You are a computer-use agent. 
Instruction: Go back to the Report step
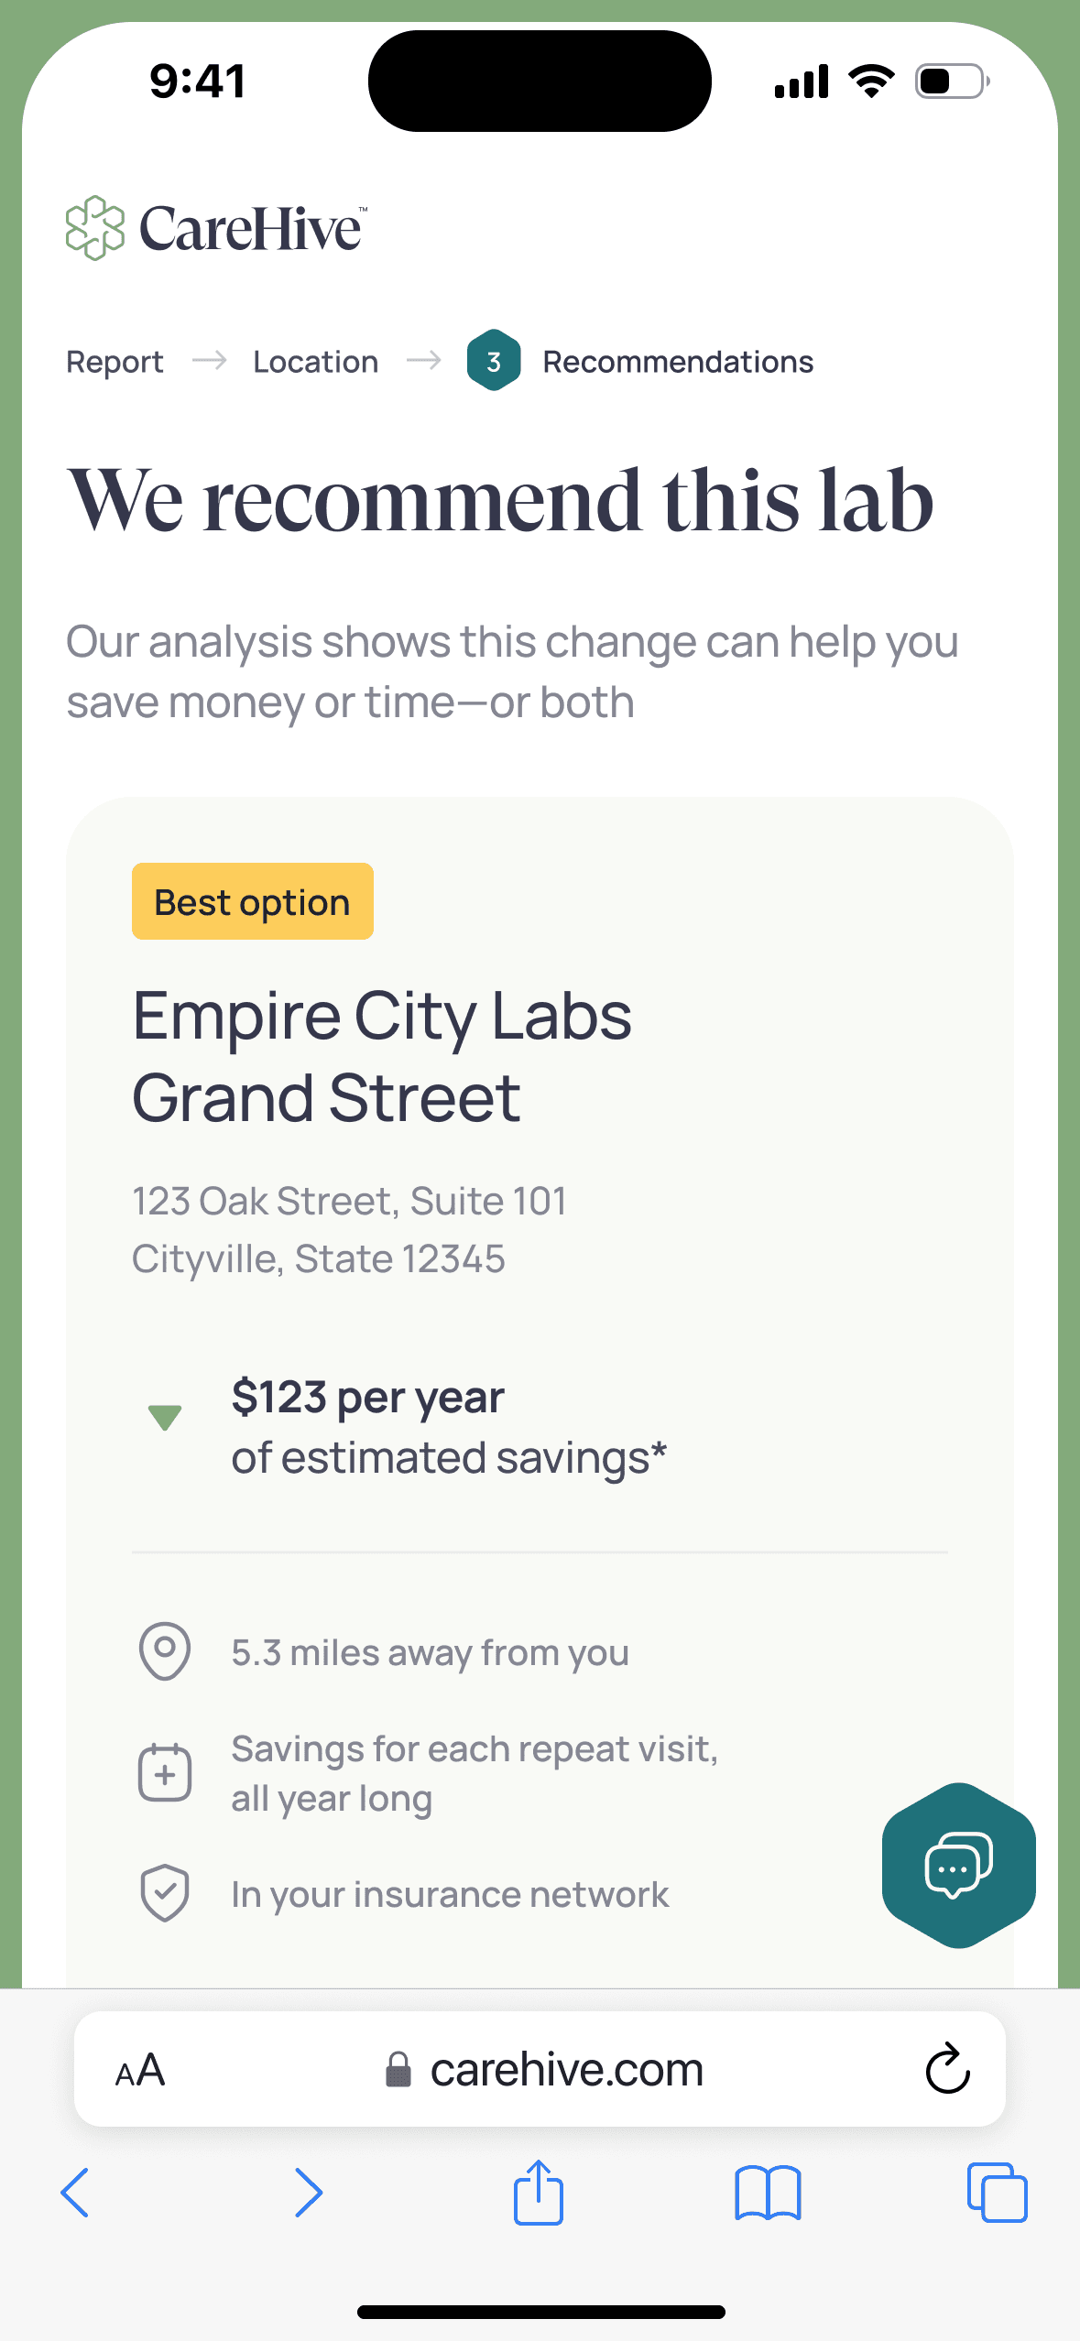coord(115,362)
